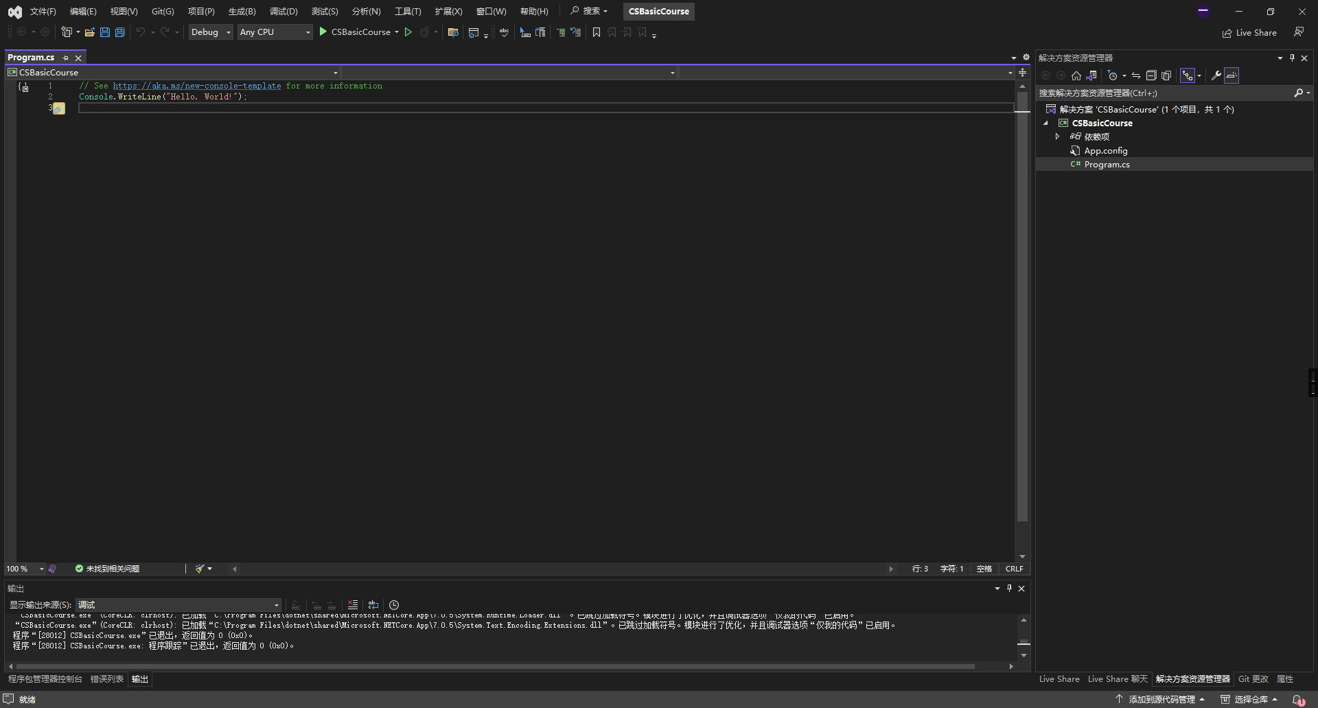1318x708 pixels.
Task: Click the Output panel horizontal scrollbar
Action: pyautogui.click(x=496, y=666)
